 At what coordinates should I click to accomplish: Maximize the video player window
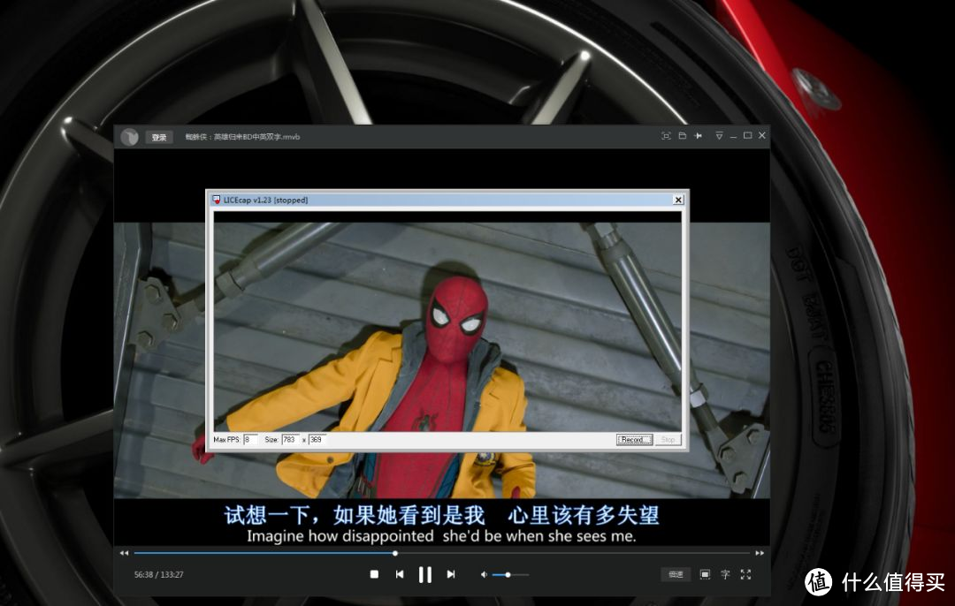(747, 136)
